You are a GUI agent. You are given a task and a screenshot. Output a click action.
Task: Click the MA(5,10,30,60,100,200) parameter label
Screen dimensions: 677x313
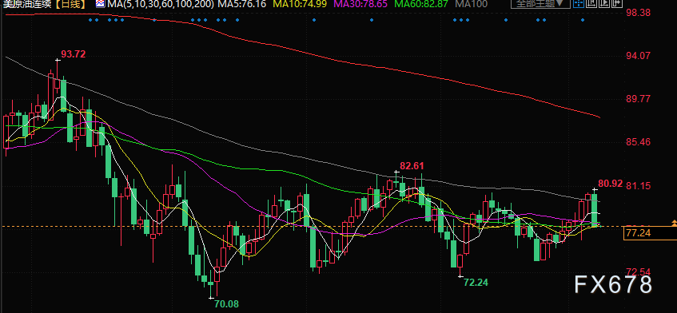coord(161,4)
